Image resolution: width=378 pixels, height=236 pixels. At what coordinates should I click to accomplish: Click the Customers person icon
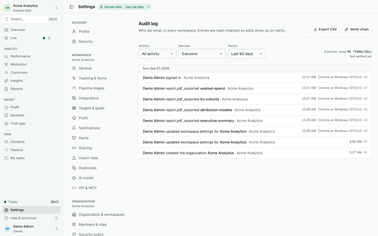point(6,73)
